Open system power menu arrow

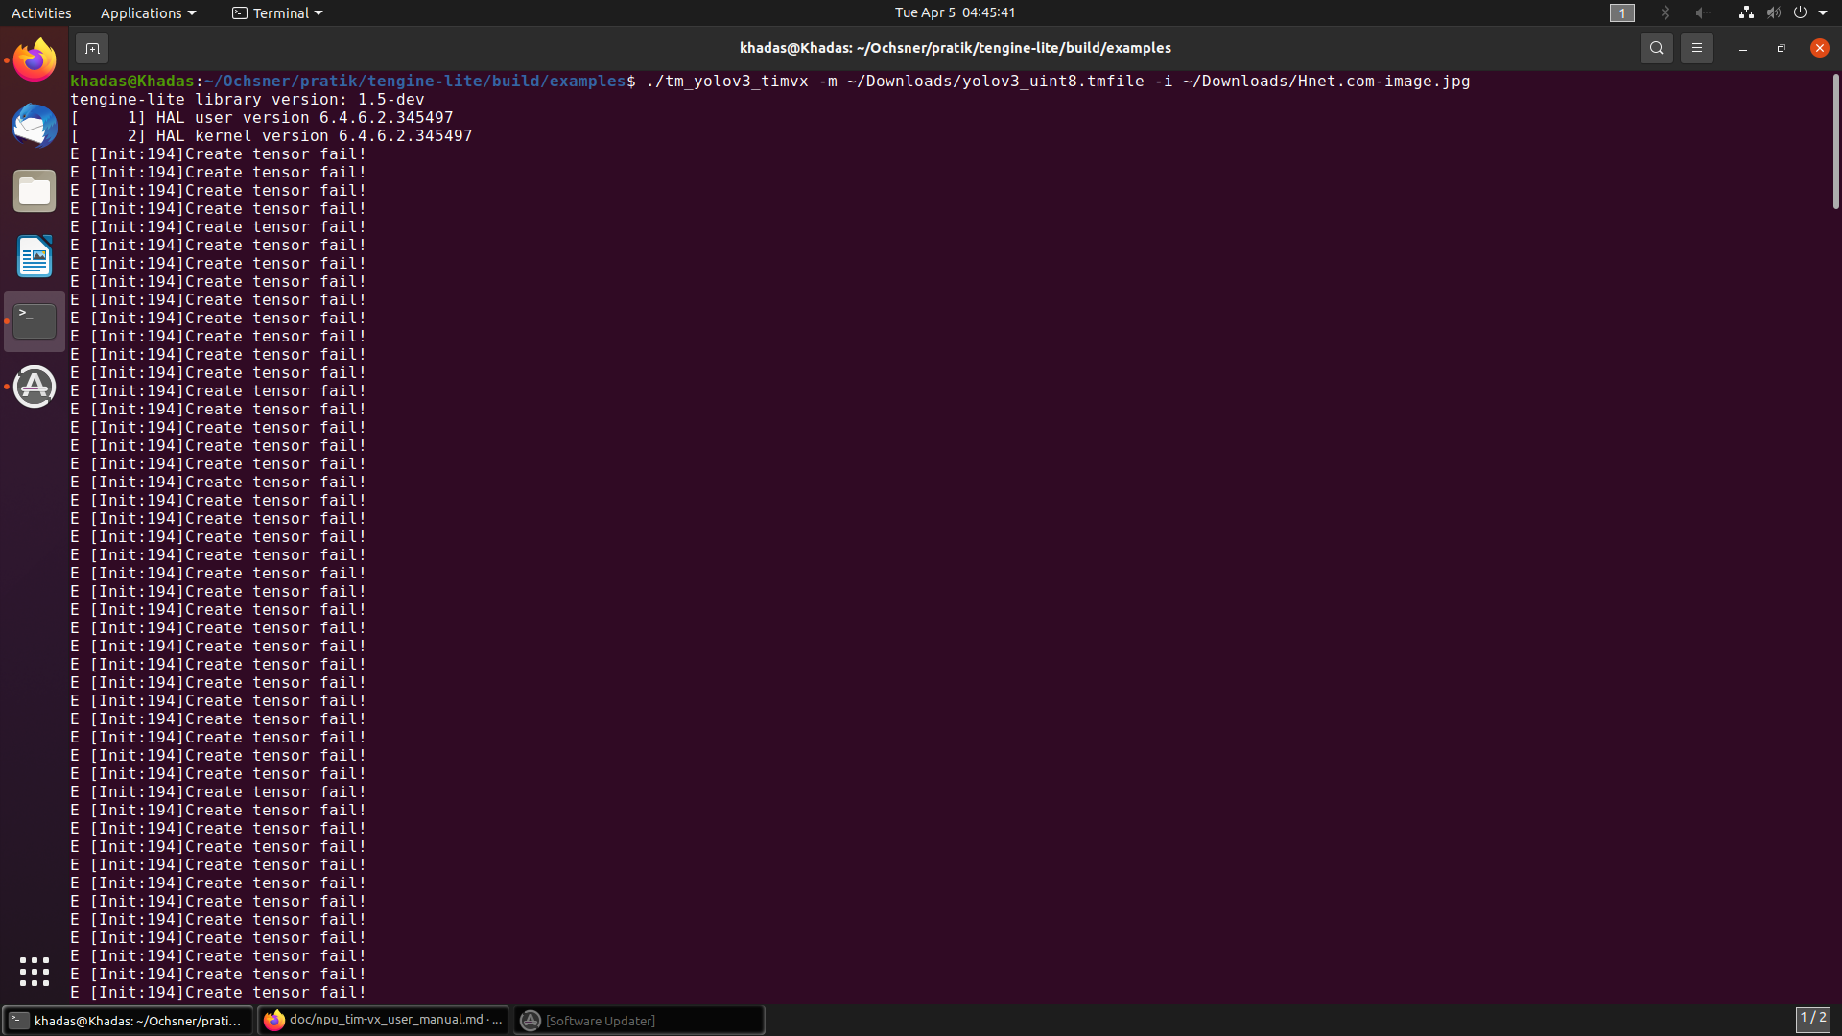tap(1823, 12)
